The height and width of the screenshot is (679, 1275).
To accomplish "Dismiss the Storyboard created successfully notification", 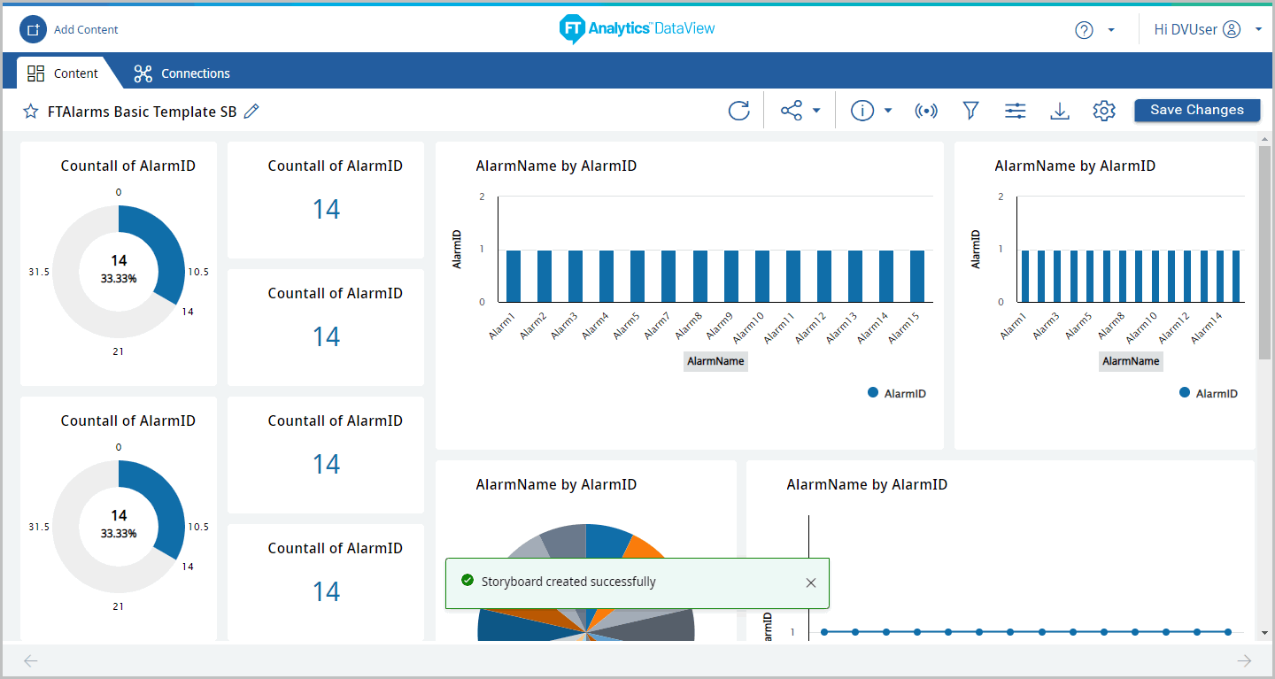I will [x=811, y=583].
